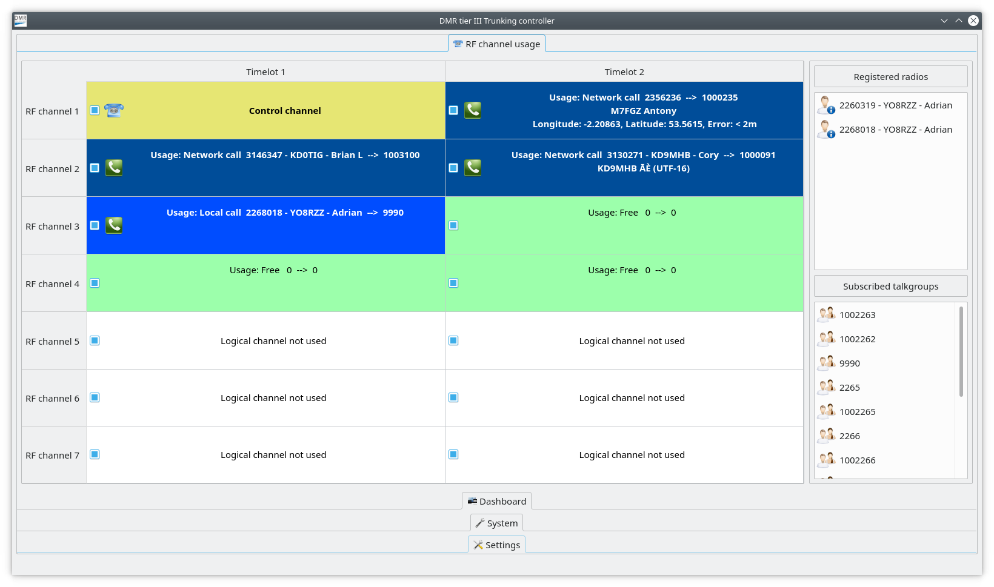Click the user icon beside radio 2268018
994x587 pixels.
pyautogui.click(x=826, y=130)
